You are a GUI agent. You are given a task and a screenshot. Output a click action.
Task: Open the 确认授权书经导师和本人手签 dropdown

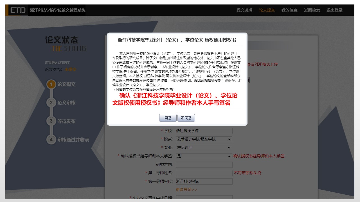click(x=204, y=156)
